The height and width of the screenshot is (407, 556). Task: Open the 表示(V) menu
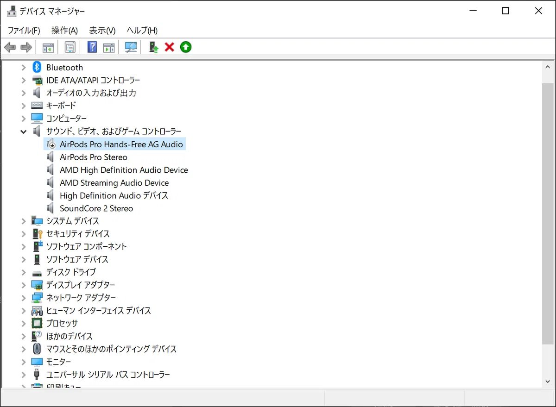coord(102,31)
